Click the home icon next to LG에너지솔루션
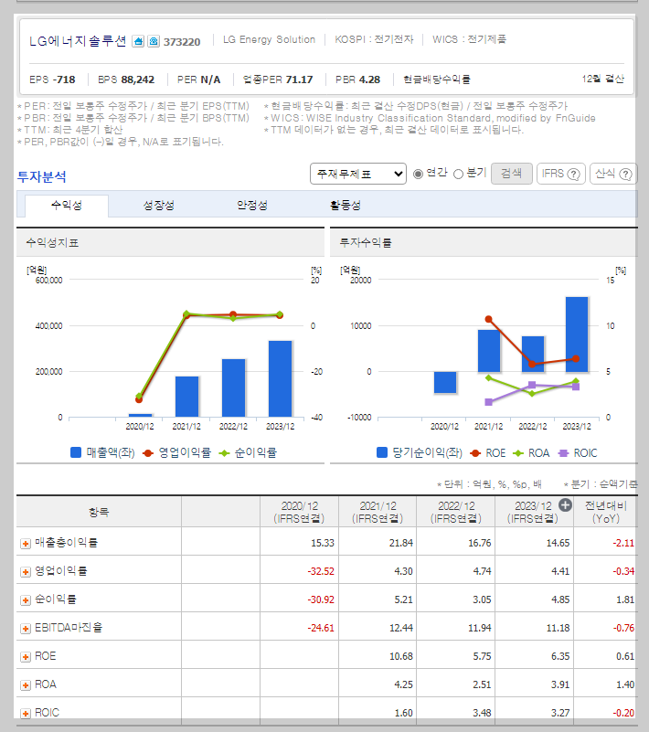Screen dimensions: 649x732 [x=138, y=41]
